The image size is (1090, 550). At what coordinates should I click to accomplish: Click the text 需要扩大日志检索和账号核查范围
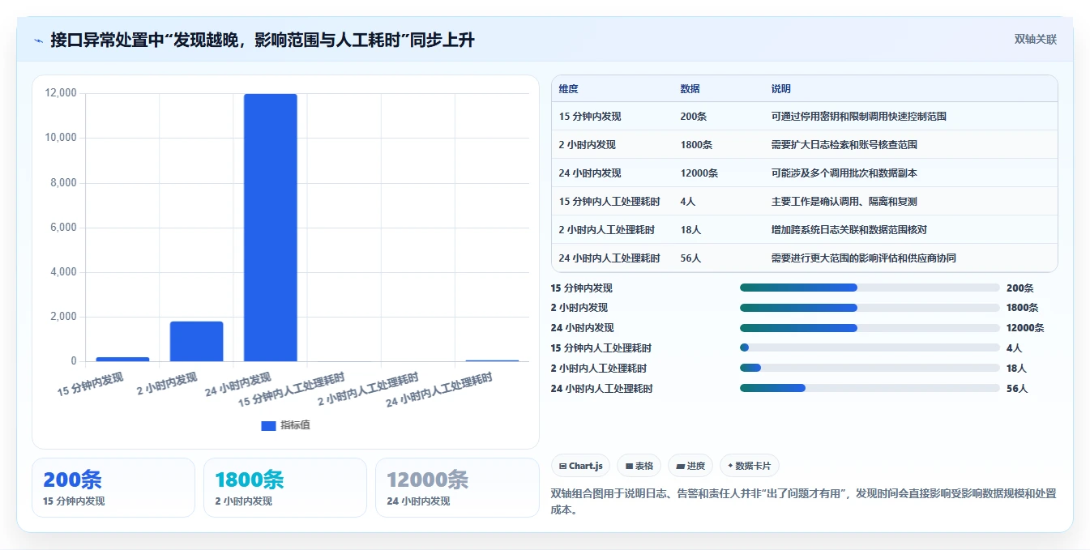pyautogui.click(x=844, y=145)
